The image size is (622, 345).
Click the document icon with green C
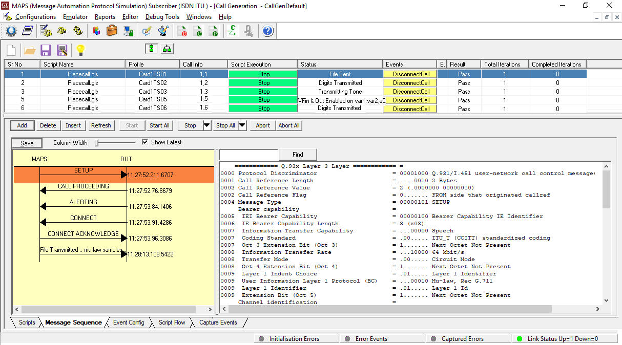pos(198,31)
